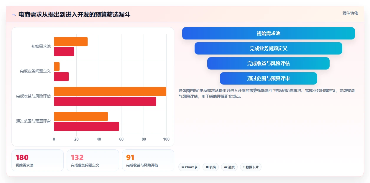The width and height of the screenshot is (370, 183).
Task: Click the red bar for 完成收益与风险评估
Action: point(105,101)
